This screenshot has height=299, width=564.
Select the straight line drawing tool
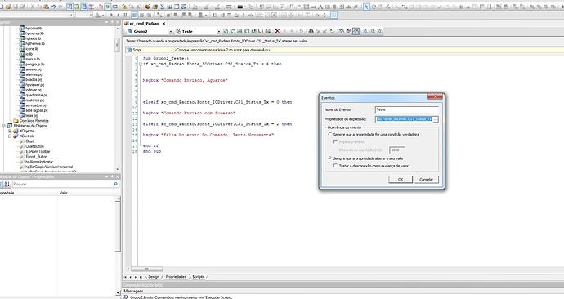[x=397, y=7]
